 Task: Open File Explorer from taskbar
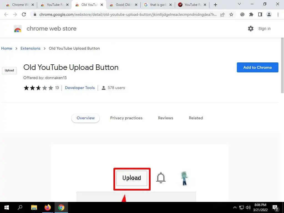point(34,207)
